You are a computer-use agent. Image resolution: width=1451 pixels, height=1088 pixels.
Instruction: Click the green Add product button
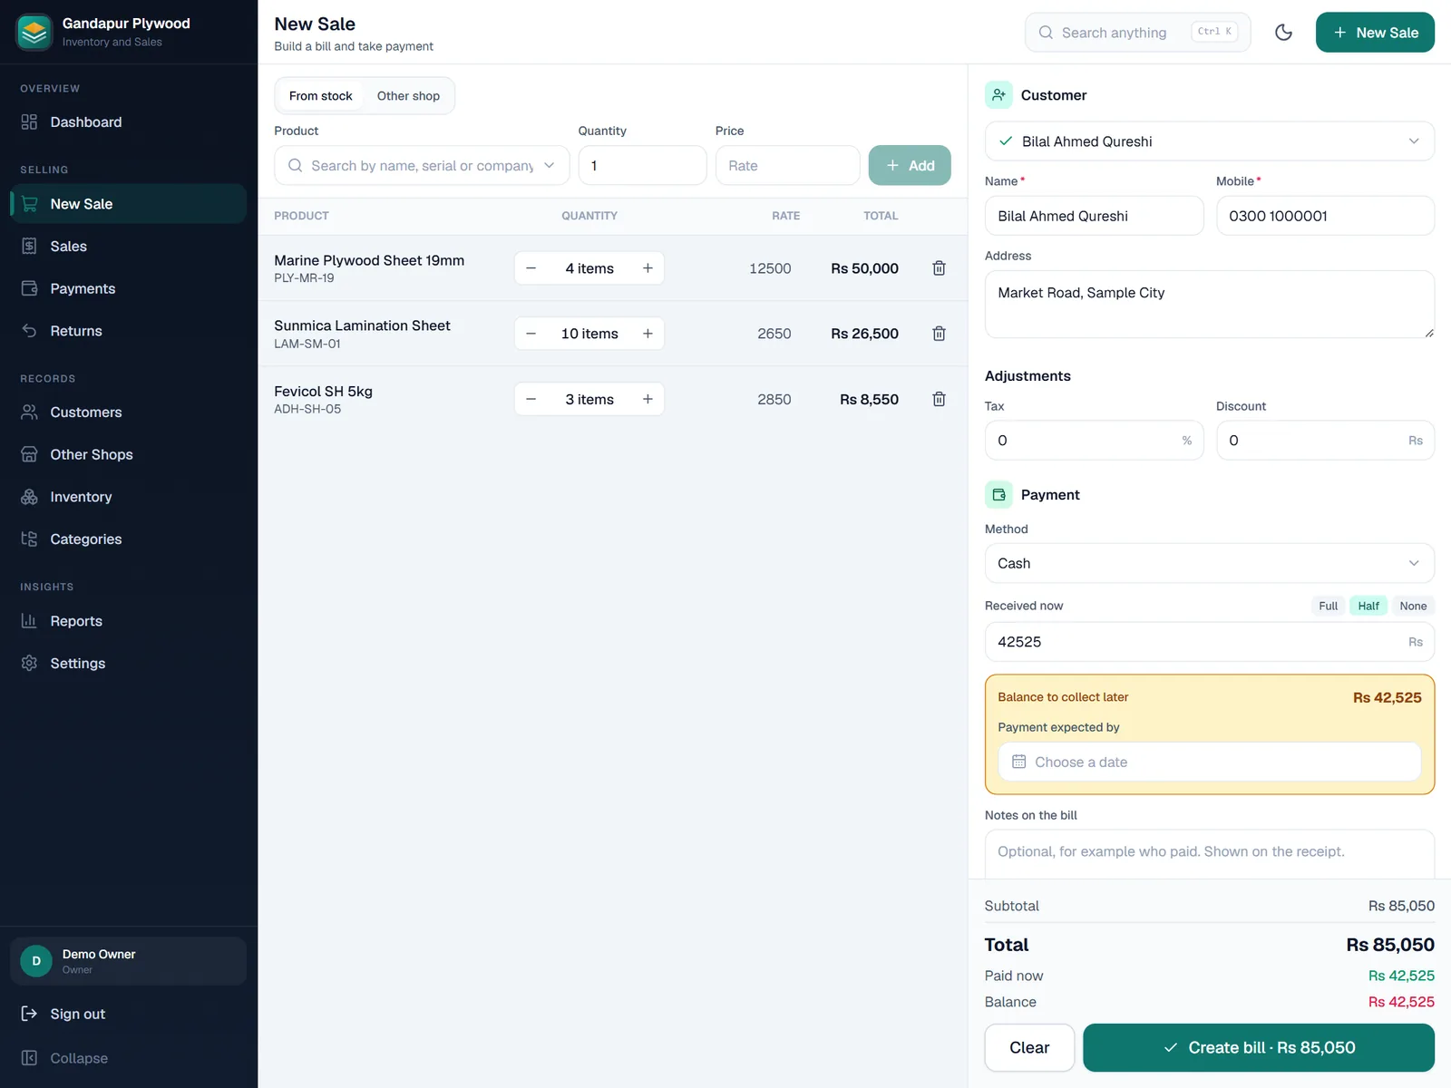(x=910, y=166)
